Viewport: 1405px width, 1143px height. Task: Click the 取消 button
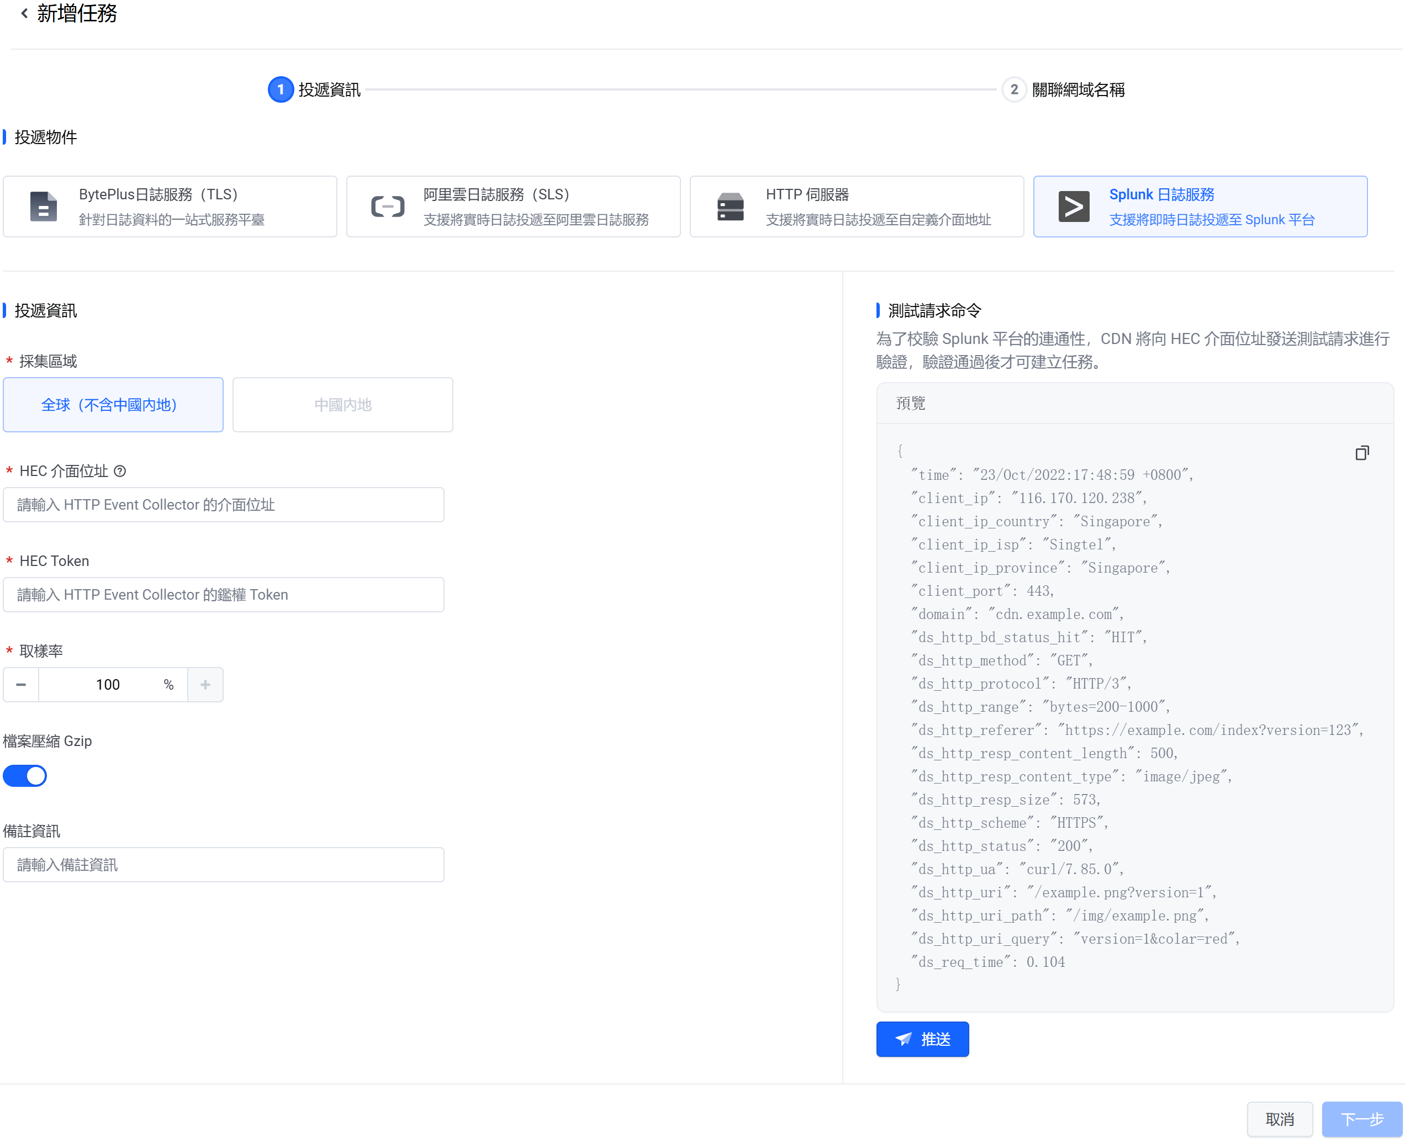[x=1279, y=1119]
